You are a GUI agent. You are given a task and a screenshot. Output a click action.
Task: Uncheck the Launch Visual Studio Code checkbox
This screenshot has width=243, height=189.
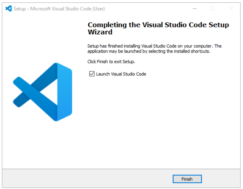pyautogui.click(x=92, y=74)
